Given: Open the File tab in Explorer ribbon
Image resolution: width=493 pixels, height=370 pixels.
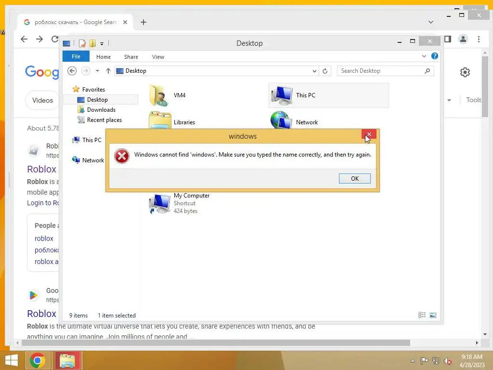Looking at the screenshot, I should click(x=76, y=56).
